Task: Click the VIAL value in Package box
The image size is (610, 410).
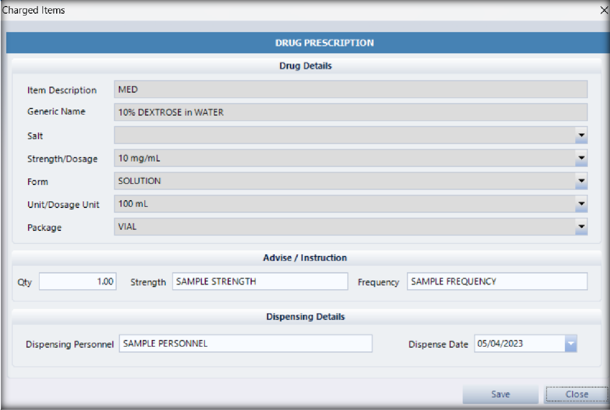Action: pos(127,227)
